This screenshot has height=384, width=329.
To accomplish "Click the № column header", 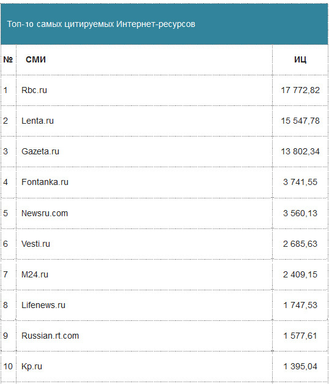I will [x=8, y=59].
